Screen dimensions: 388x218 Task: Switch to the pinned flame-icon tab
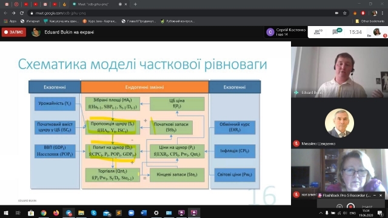[64, 4]
